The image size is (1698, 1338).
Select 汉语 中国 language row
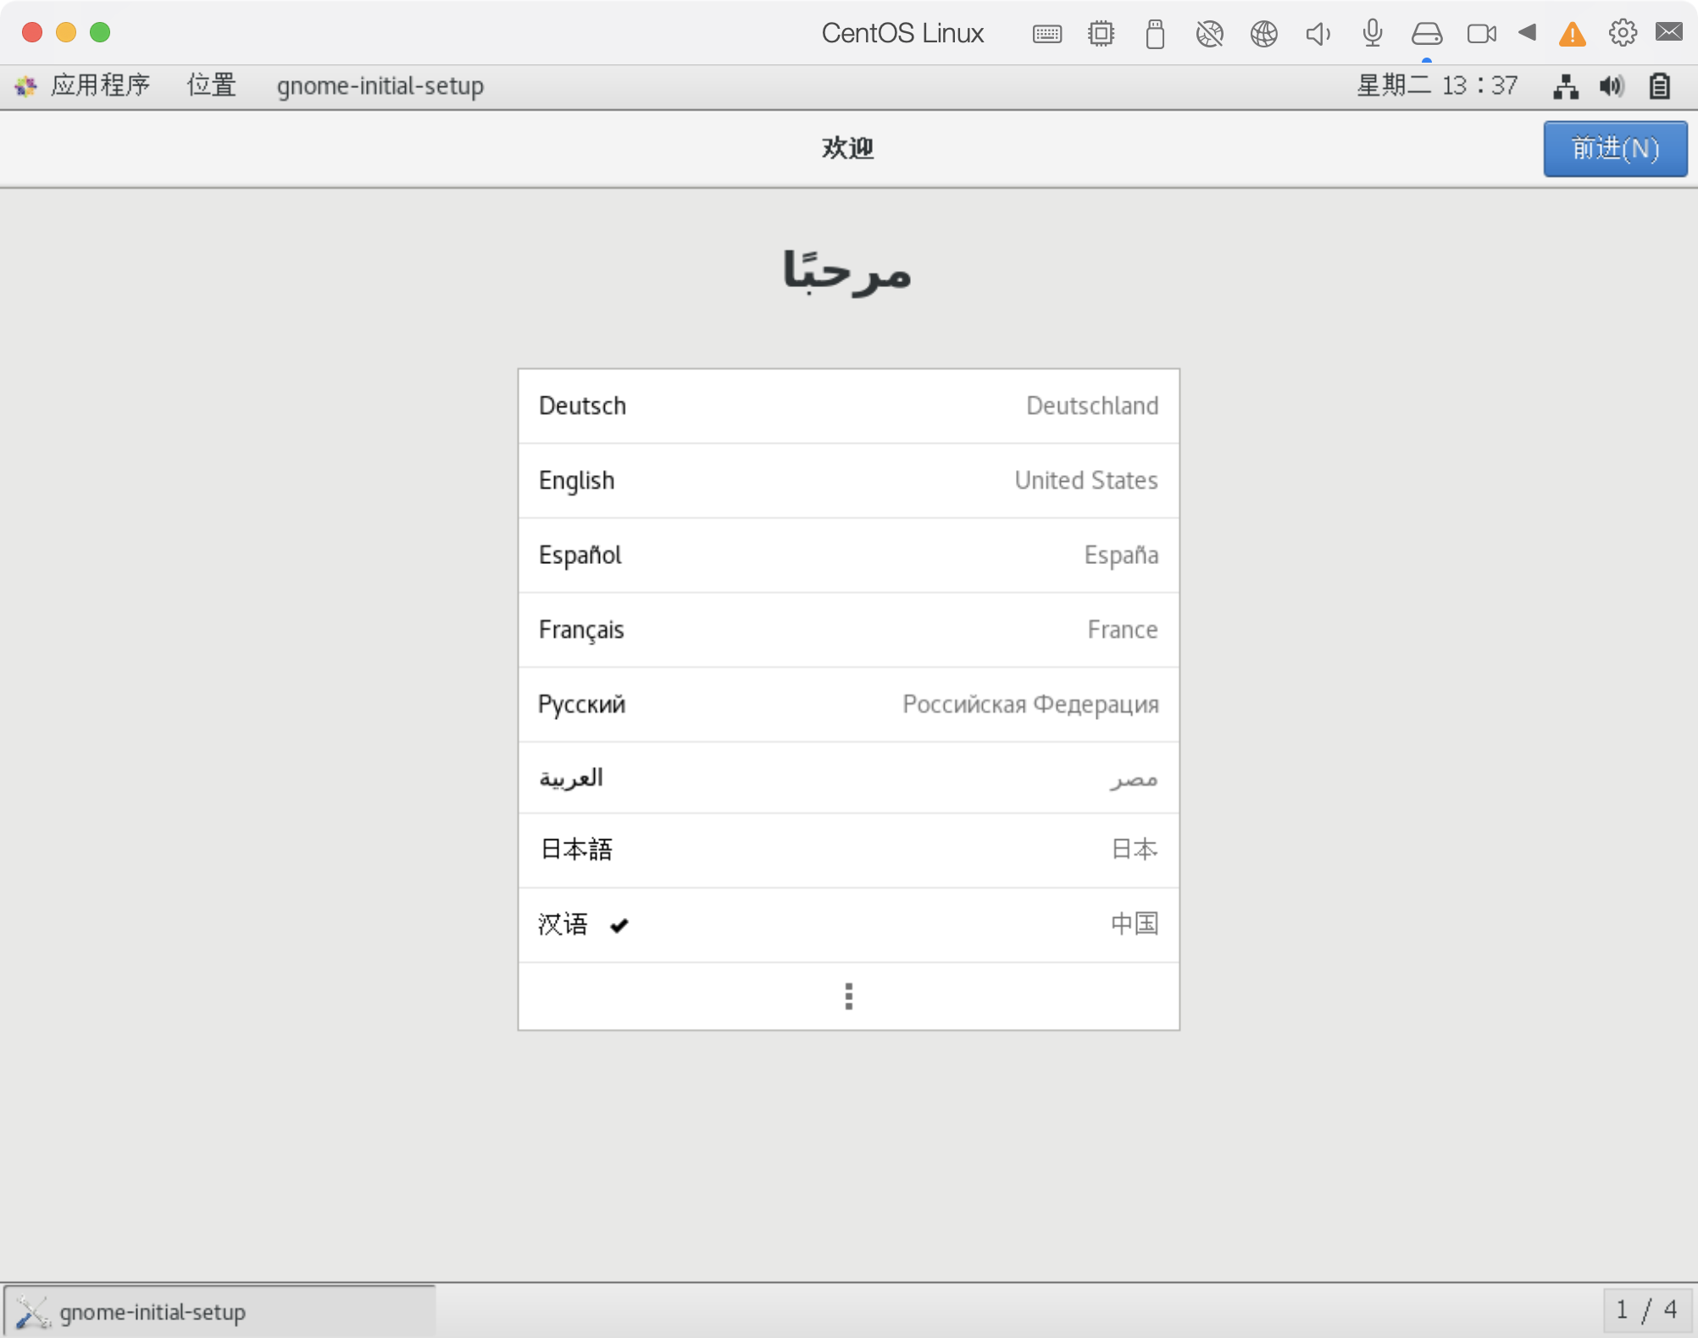[x=848, y=925]
